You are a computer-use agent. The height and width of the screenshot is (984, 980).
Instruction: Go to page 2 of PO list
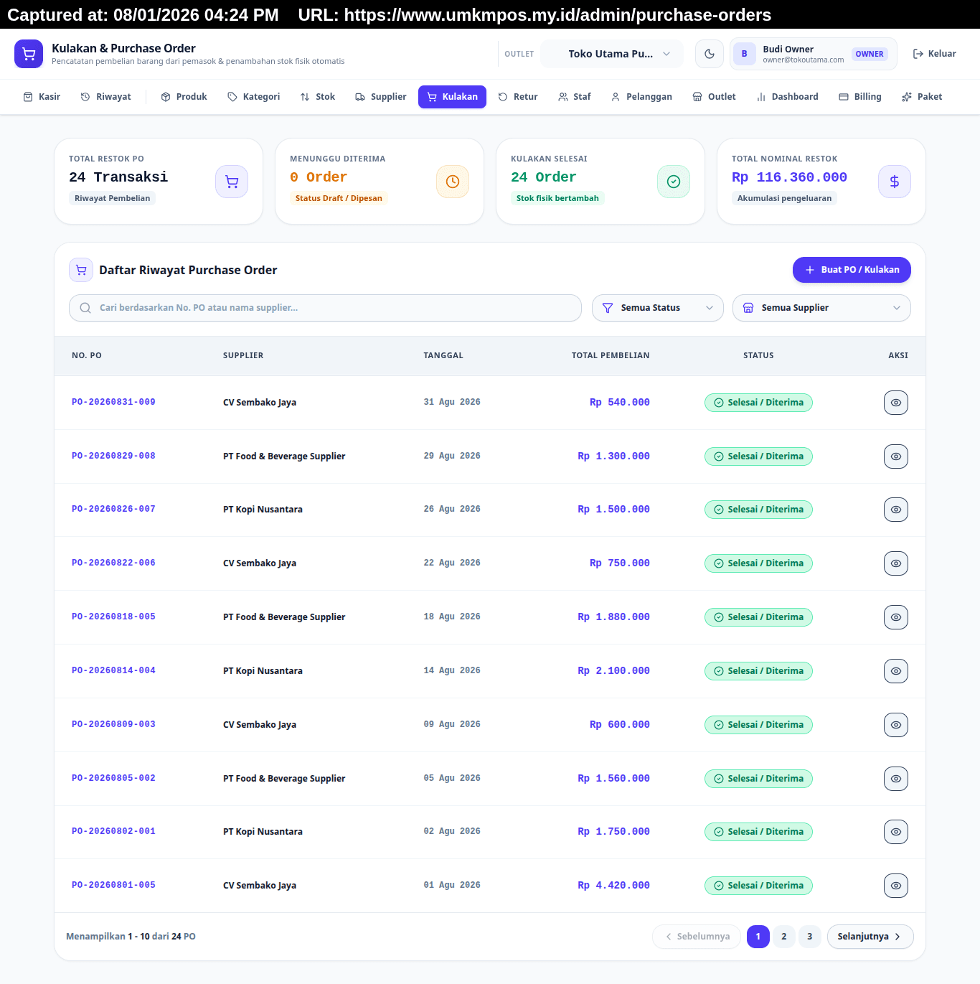click(x=784, y=937)
